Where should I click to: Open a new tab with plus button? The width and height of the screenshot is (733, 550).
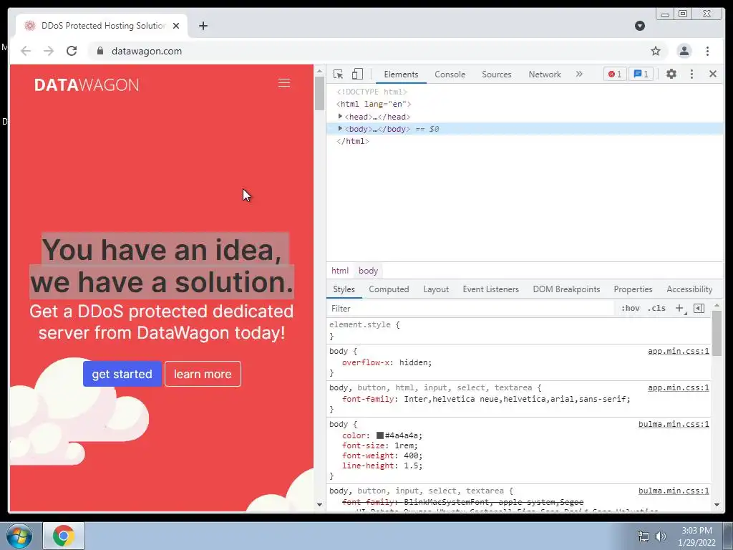pos(203,26)
